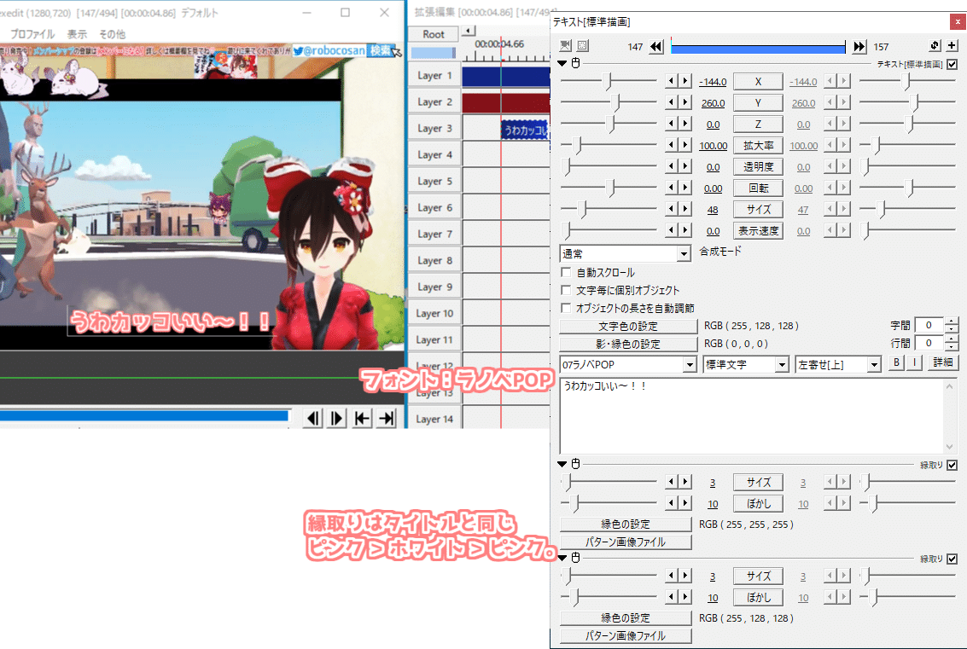Click small left arrow beside Root button
The image size is (967, 649).
pos(469,30)
